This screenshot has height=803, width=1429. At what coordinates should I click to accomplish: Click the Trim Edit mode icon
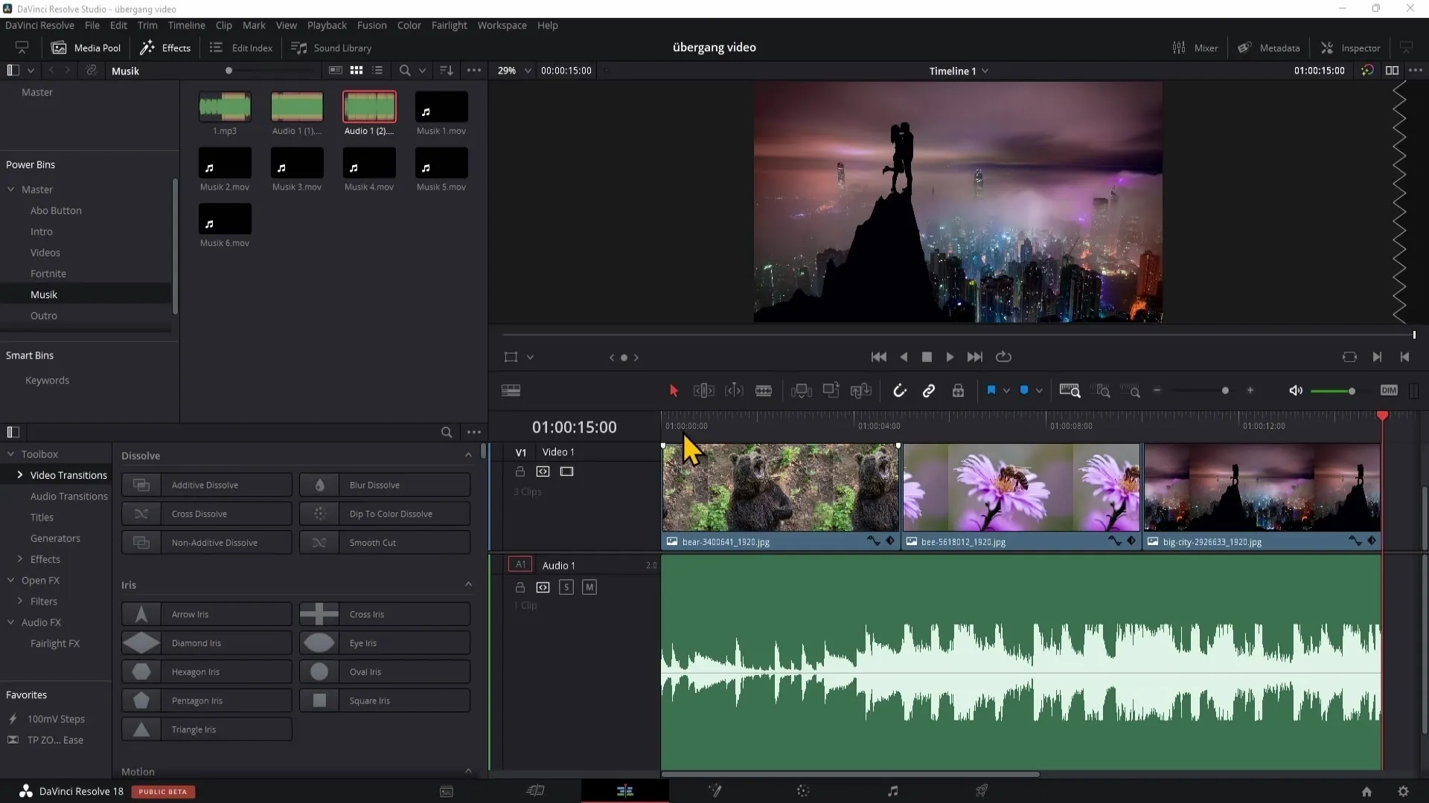click(703, 390)
